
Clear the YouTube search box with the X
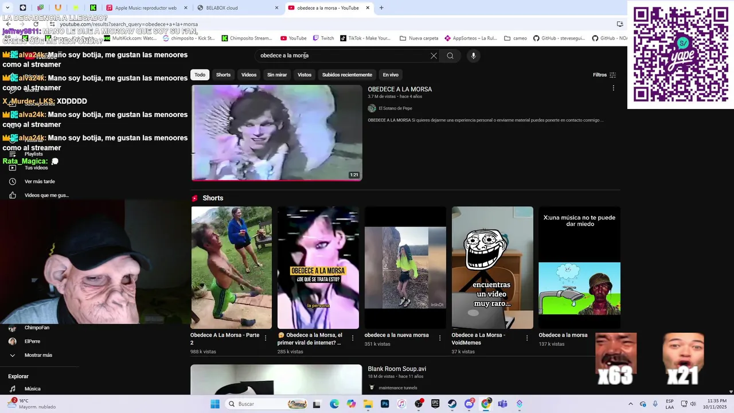coord(434,56)
